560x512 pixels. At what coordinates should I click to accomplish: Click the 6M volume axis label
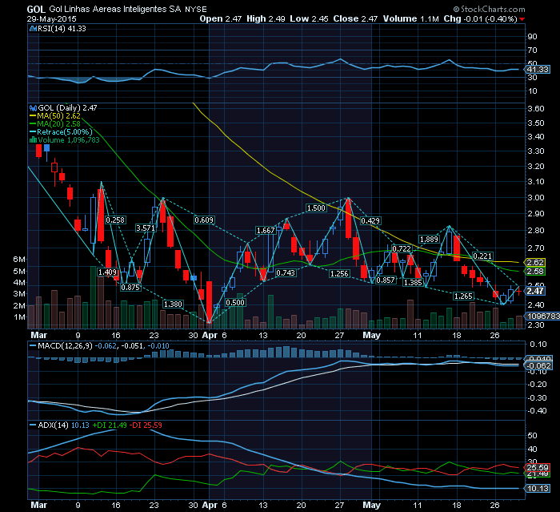click(x=19, y=260)
